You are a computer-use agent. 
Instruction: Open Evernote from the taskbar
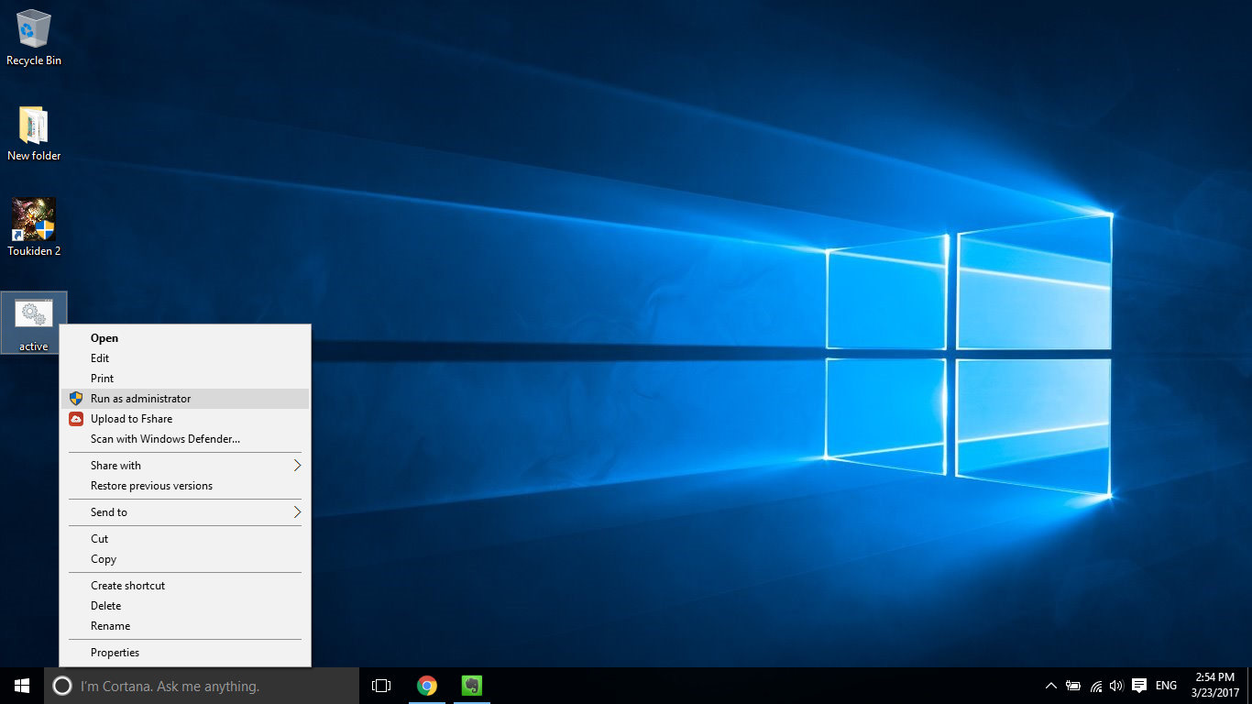470,685
